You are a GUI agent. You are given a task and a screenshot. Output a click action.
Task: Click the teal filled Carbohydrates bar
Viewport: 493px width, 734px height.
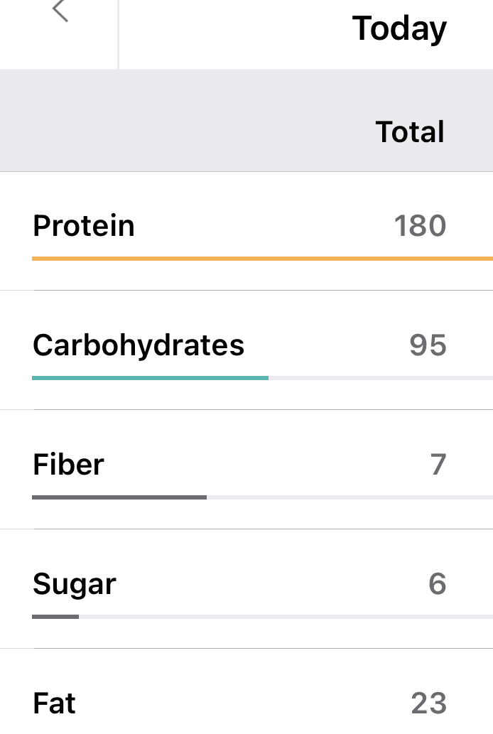pos(150,378)
